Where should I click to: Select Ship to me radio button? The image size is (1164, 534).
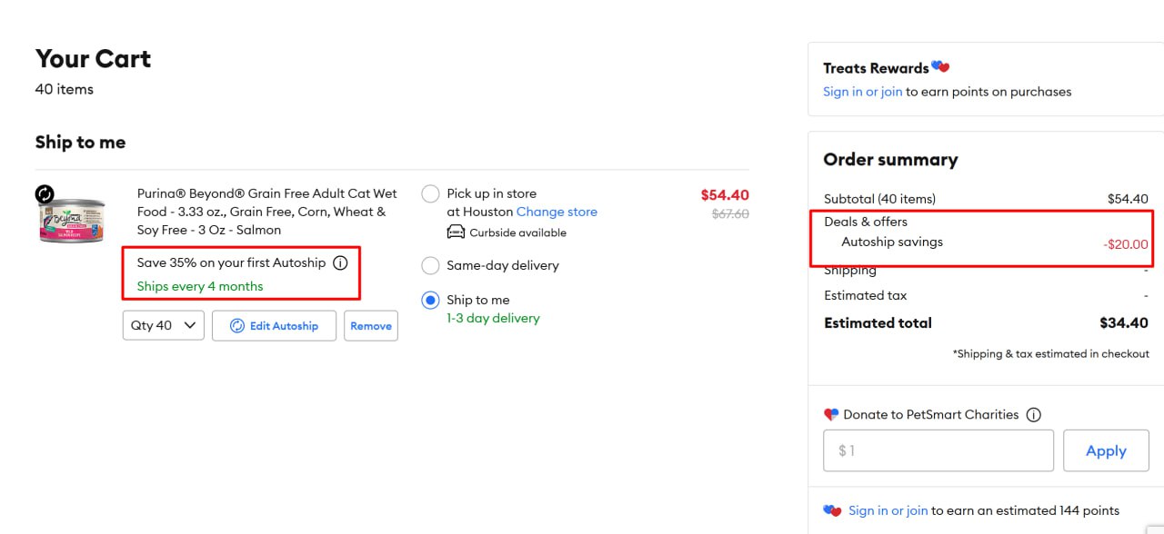point(431,300)
